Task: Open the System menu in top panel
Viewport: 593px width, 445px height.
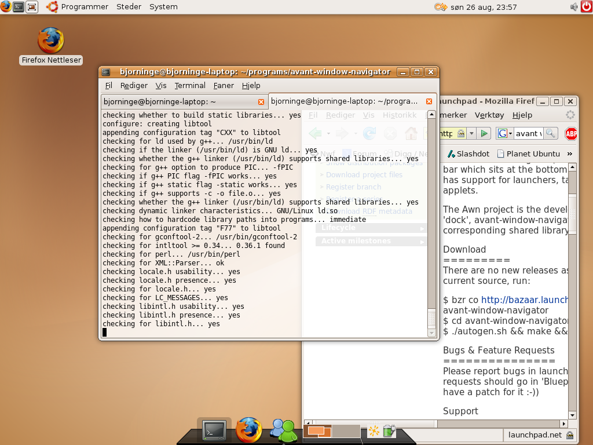Action: coord(163,7)
